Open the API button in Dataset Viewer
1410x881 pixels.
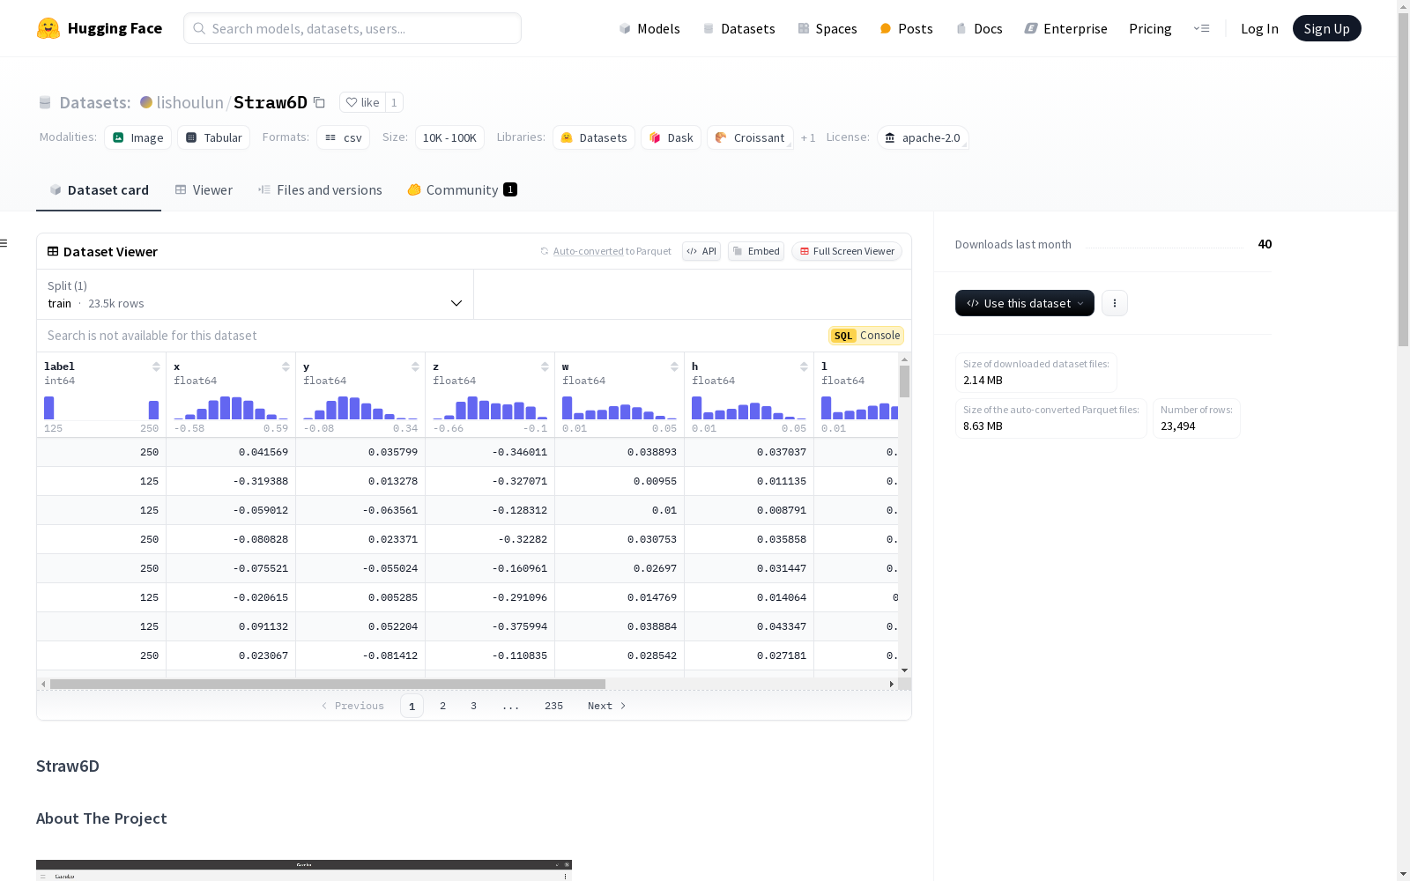pos(701,251)
